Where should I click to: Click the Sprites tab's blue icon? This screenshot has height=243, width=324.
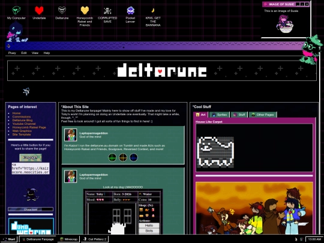pyautogui.click(x=214, y=115)
